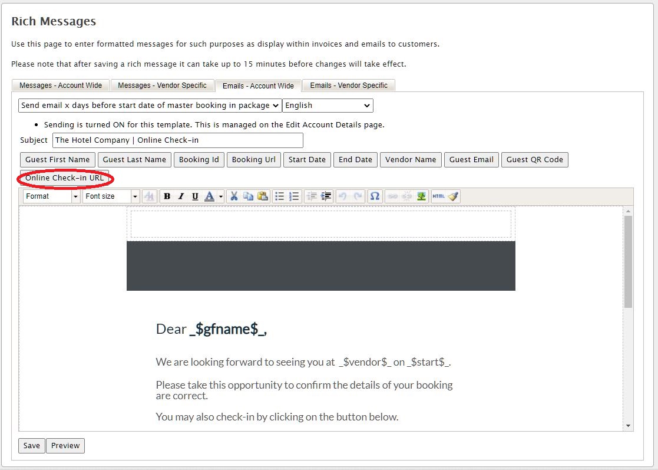Click the insert image icon
This screenshot has height=470, width=658.
point(421,196)
